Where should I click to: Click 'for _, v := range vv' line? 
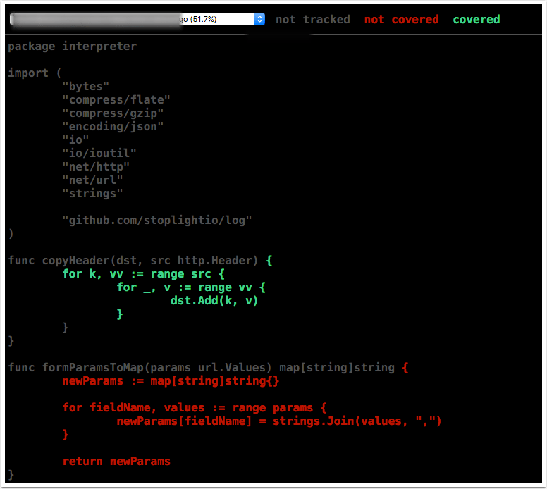191,287
